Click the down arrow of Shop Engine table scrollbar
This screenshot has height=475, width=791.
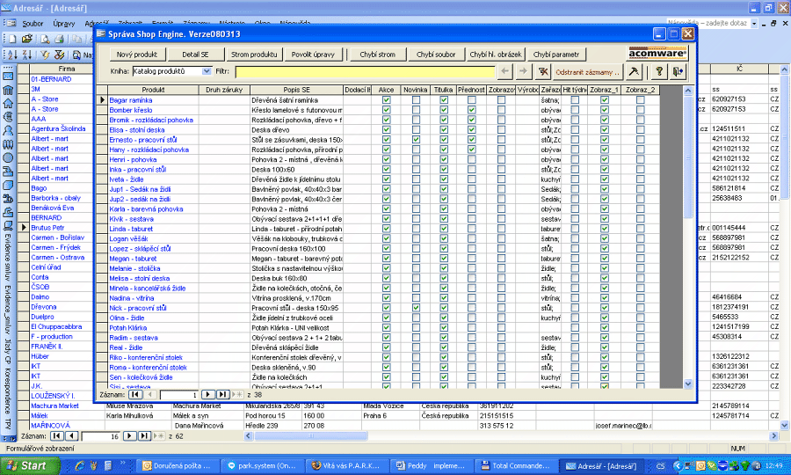click(x=688, y=384)
